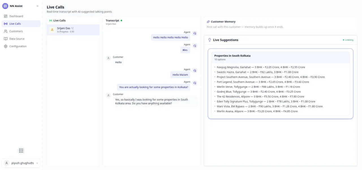The width and height of the screenshot is (362, 170).
Task: Click customer avatar beside 'South Kolkata area' message
Action: [108, 95]
